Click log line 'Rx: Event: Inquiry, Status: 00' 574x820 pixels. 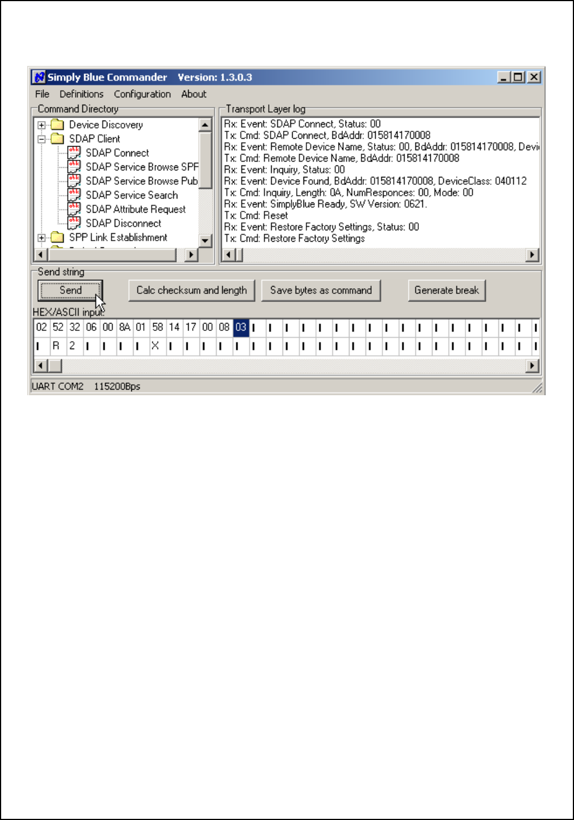[x=284, y=169]
